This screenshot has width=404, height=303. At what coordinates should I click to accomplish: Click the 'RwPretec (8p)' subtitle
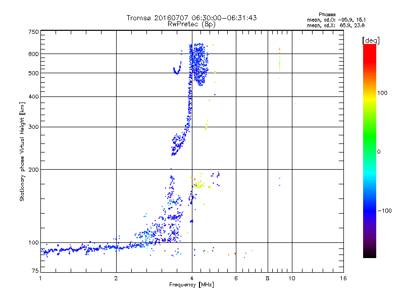tap(191, 24)
